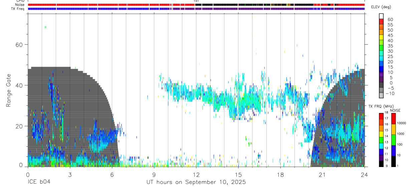Click the red segment of the ELEV color bar
This screenshot has width=410, height=189.
[381, 21]
